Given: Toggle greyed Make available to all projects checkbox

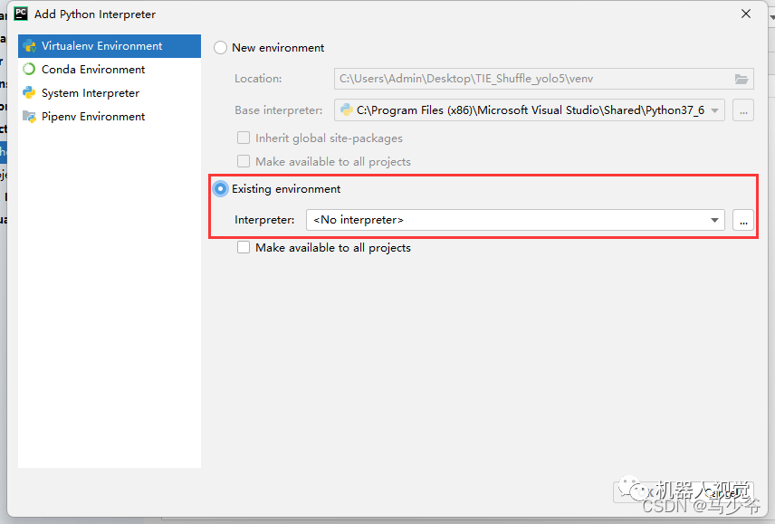Looking at the screenshot, I should 244,161.
